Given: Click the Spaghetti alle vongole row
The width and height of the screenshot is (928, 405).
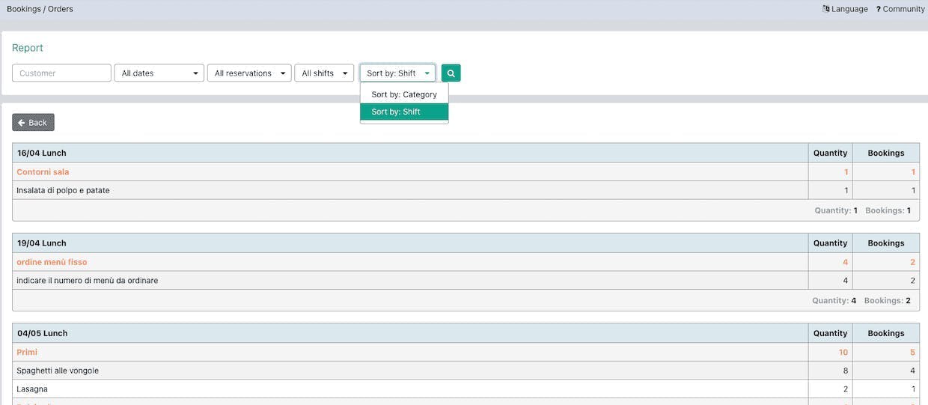Looking at the screenshot, I should (464, 371).
